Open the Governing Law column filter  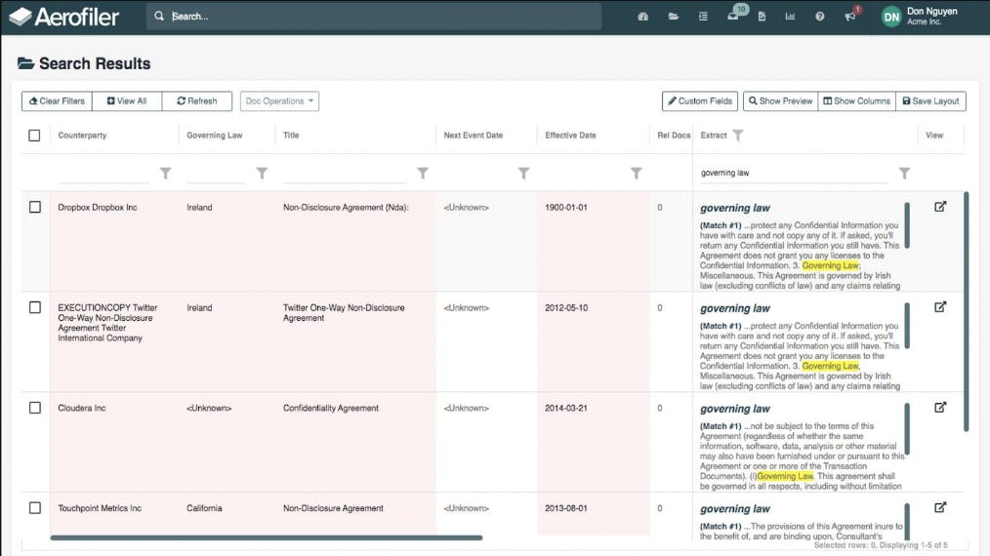click(x=262, y=174)
